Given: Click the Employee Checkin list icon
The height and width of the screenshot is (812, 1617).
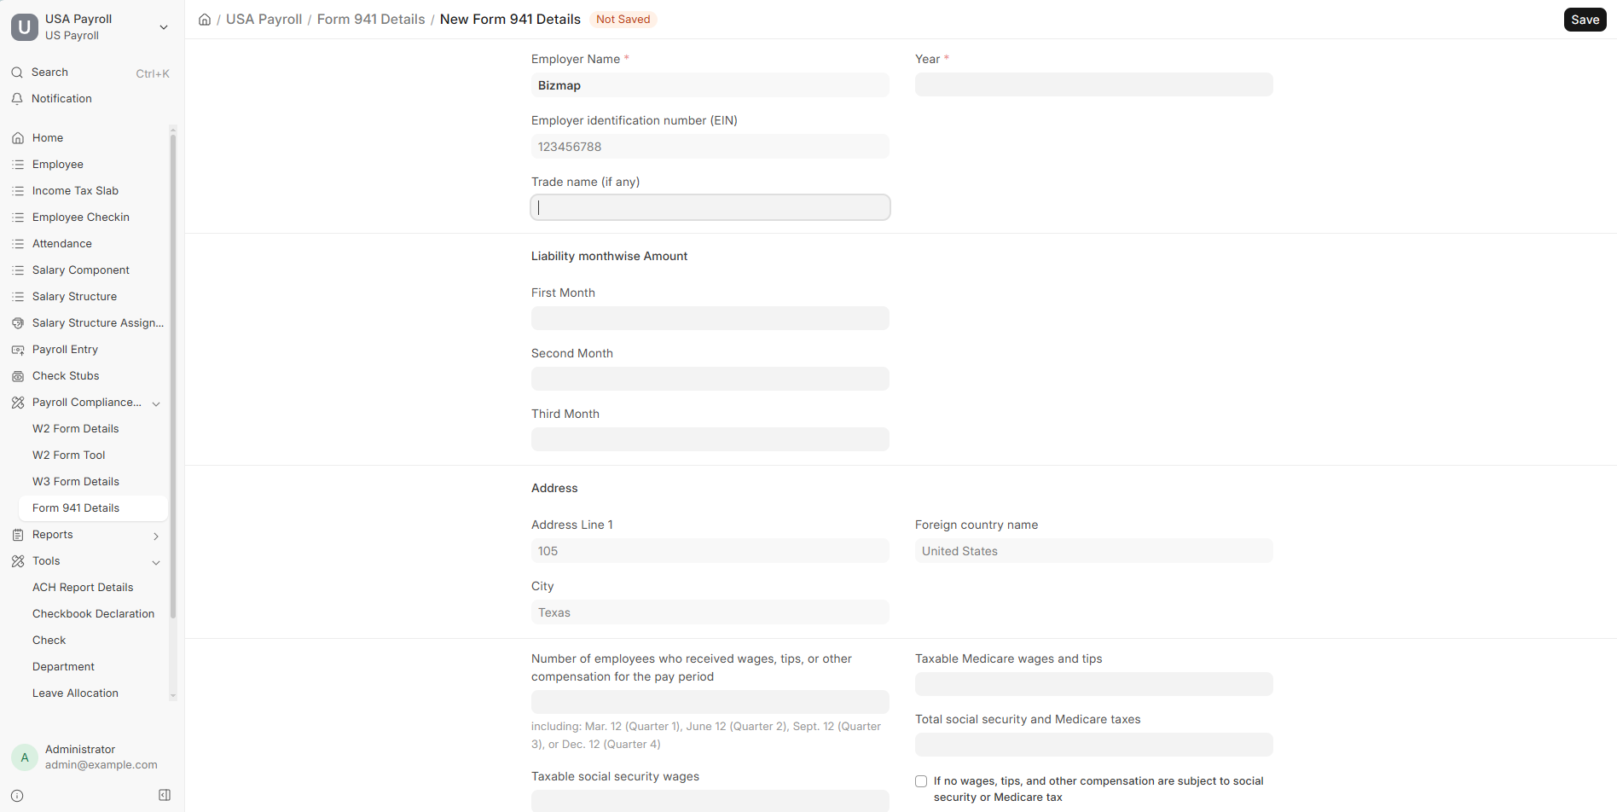Looking at the screenshot, I should (x=18, y=217).
